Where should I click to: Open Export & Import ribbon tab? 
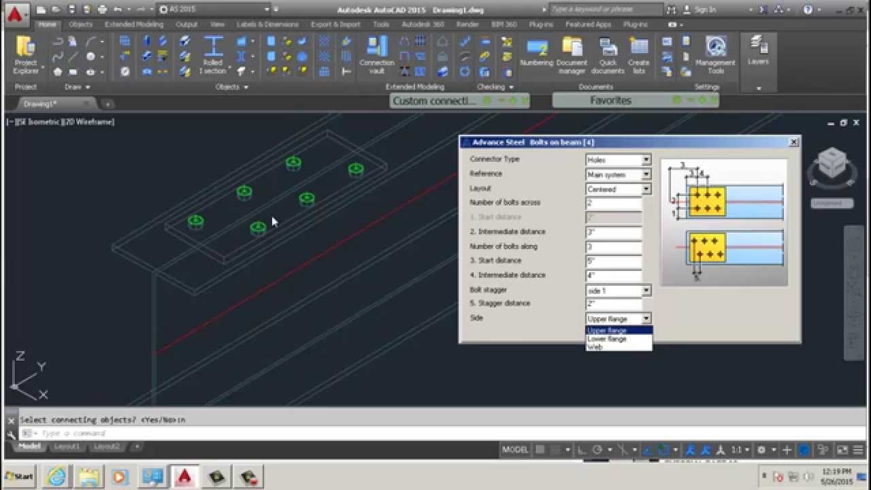click(x=335, y=24)
